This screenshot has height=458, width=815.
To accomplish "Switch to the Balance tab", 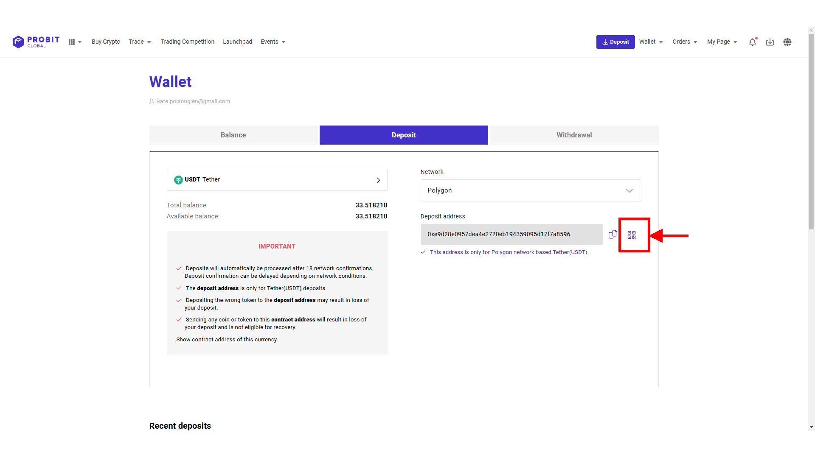I will pyautogui.click(x=233, y=135).
